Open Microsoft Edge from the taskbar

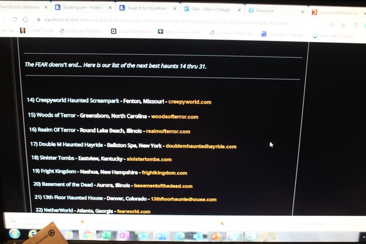pyautogui.click(x=180, y=236)
